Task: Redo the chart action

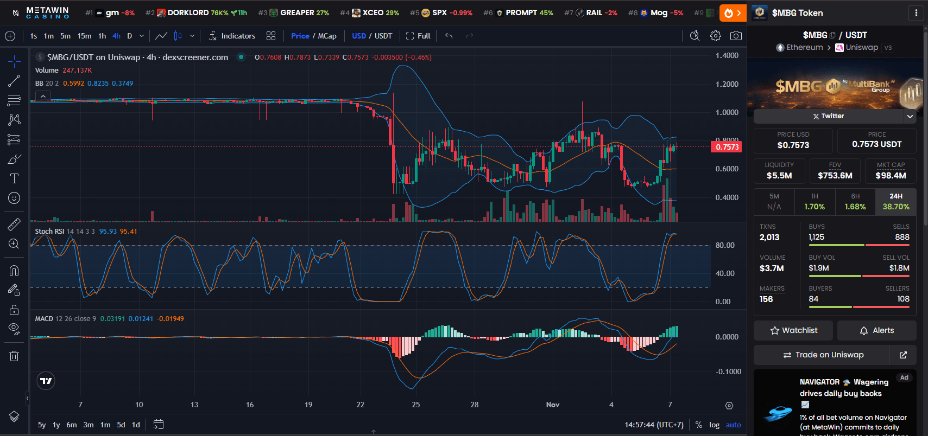Action: [469, 36]
